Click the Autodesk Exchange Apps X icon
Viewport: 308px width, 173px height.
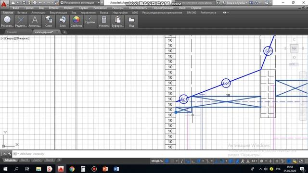(251, 3)
